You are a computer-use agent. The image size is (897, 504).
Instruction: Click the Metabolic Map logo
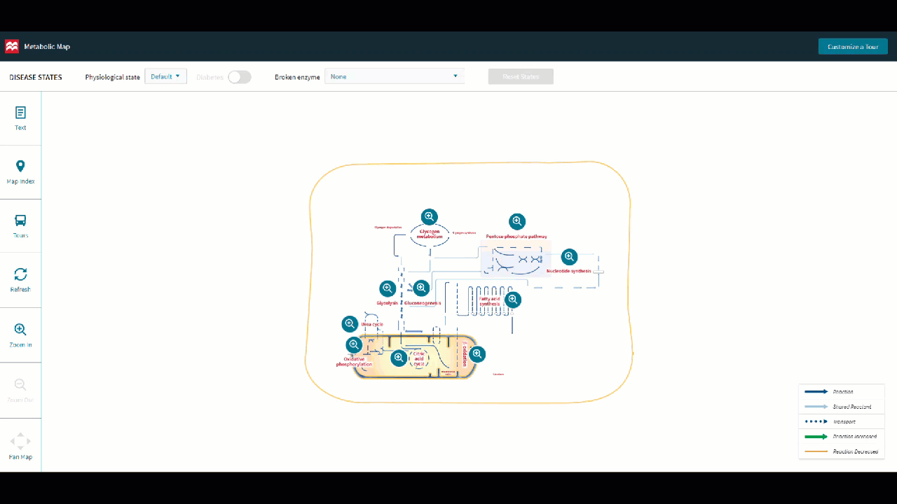pyautogui.click(x=11, y=46)
